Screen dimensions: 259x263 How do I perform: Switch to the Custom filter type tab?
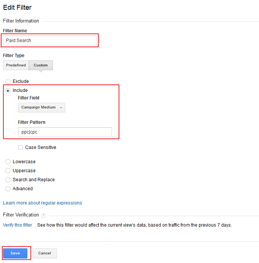pyautogui.click(x=41, y=65)
